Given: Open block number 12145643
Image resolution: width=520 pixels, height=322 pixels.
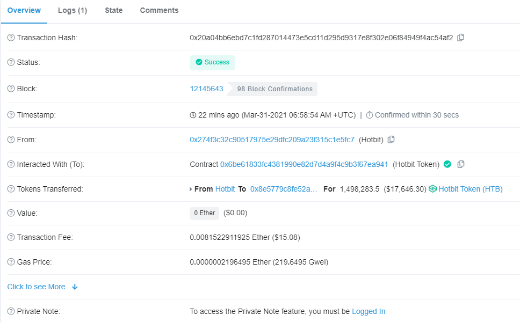Looking at the screenshot, I should pos(206,89).
